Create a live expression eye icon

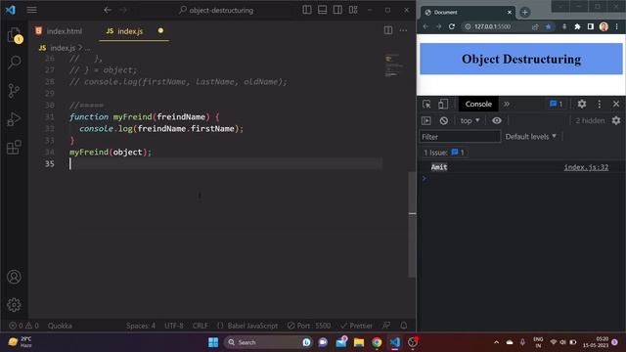coord(496,120)
